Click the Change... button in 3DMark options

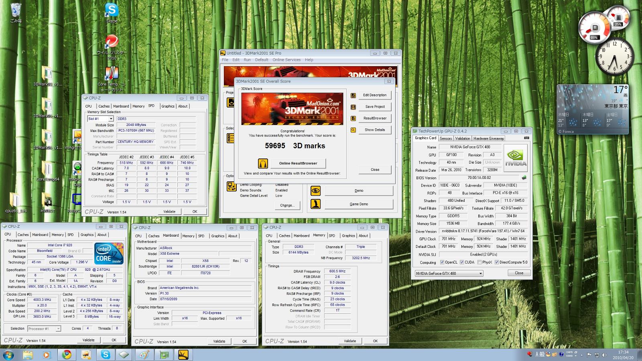(287, 205)
